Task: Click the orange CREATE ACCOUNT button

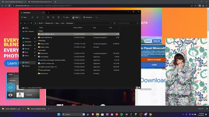Action: (x=154, y=60)
